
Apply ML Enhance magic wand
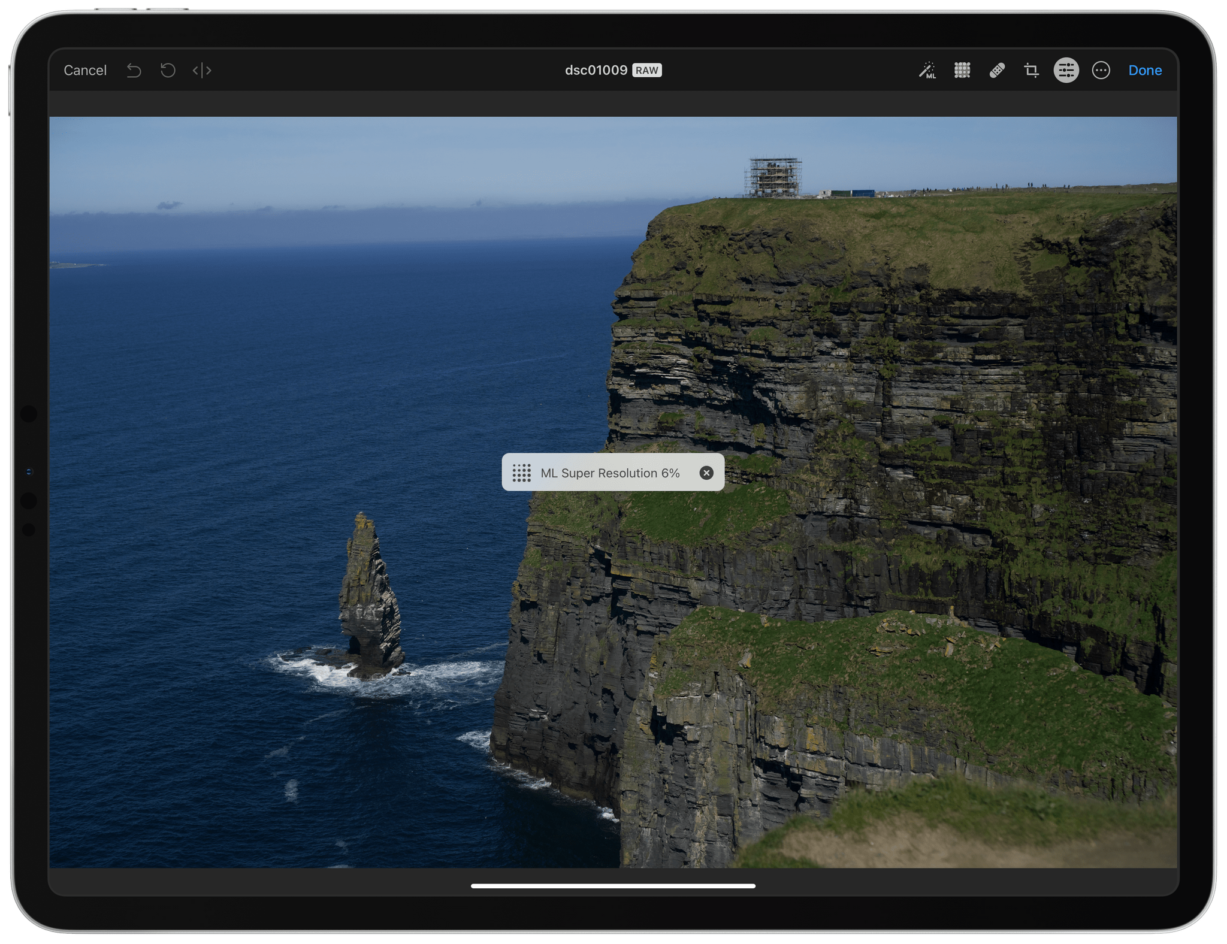click(927, 70)
